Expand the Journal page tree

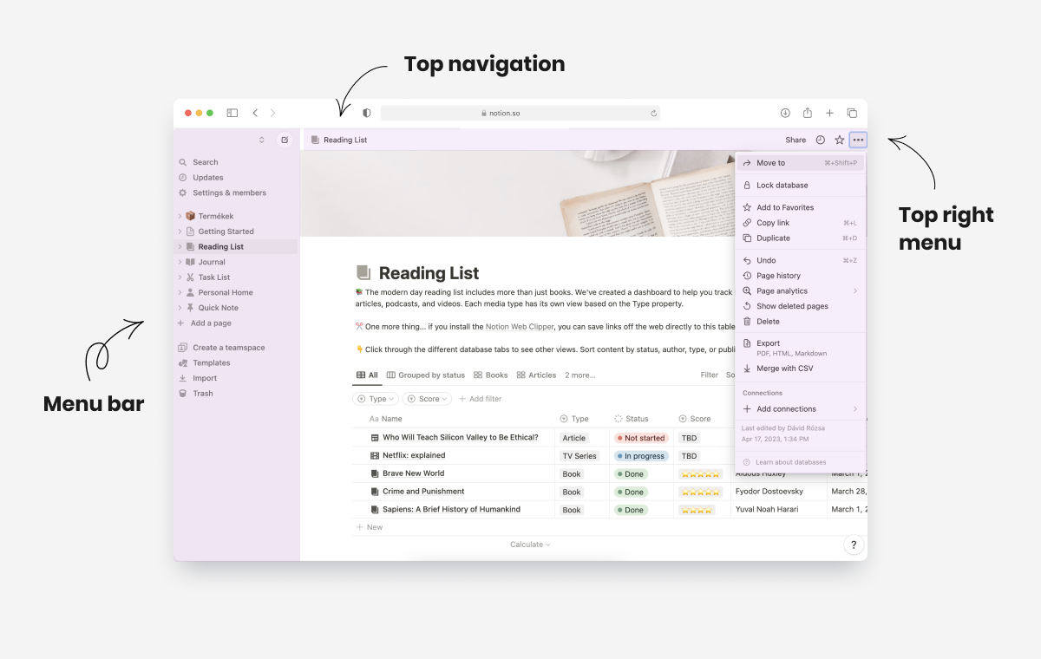[180, 262]
